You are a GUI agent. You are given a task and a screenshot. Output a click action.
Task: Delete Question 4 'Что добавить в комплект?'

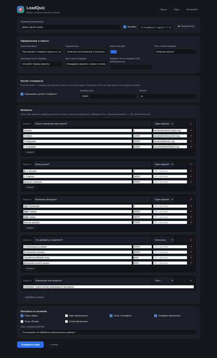click(191, 240)
